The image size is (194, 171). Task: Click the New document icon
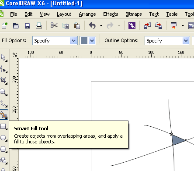point(4,25)
